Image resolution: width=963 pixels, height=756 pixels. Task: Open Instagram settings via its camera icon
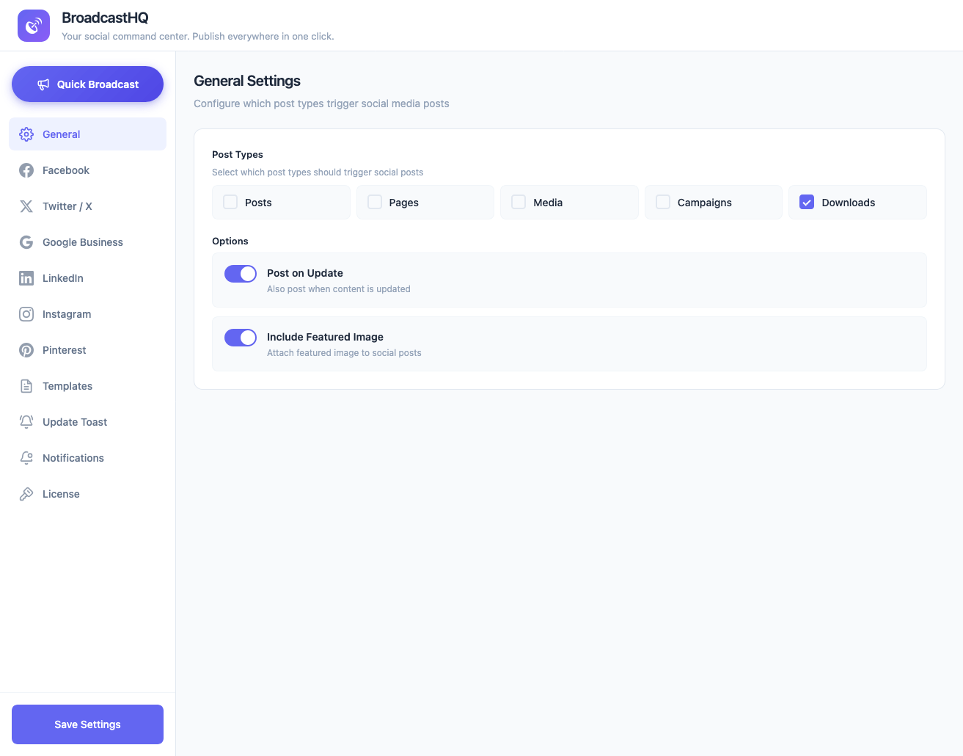pyautogui.click(x=26, y=314)
